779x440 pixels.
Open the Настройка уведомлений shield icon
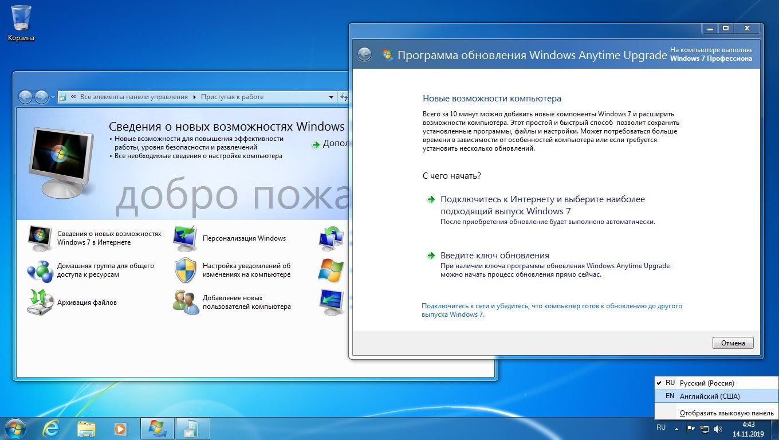186,270
